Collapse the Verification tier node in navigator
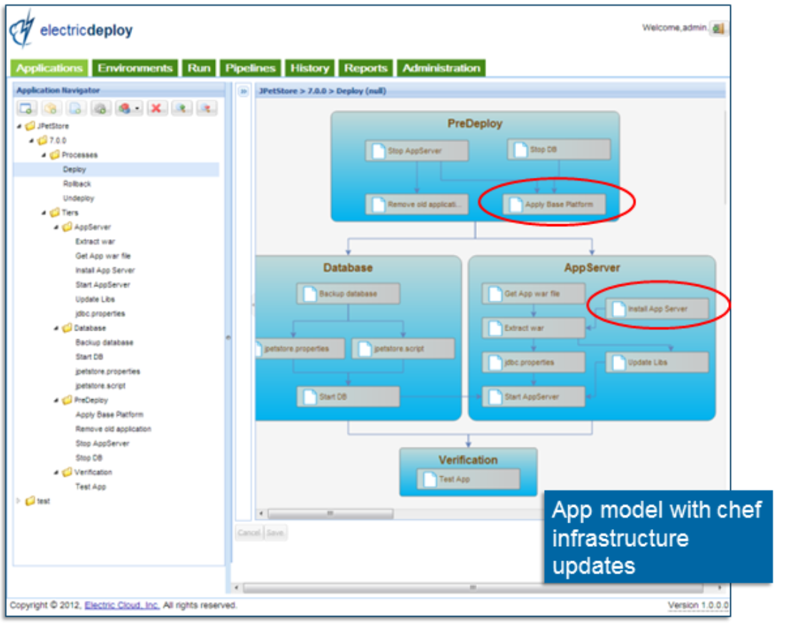Screen dimensions: 786x624 point(56,473)
